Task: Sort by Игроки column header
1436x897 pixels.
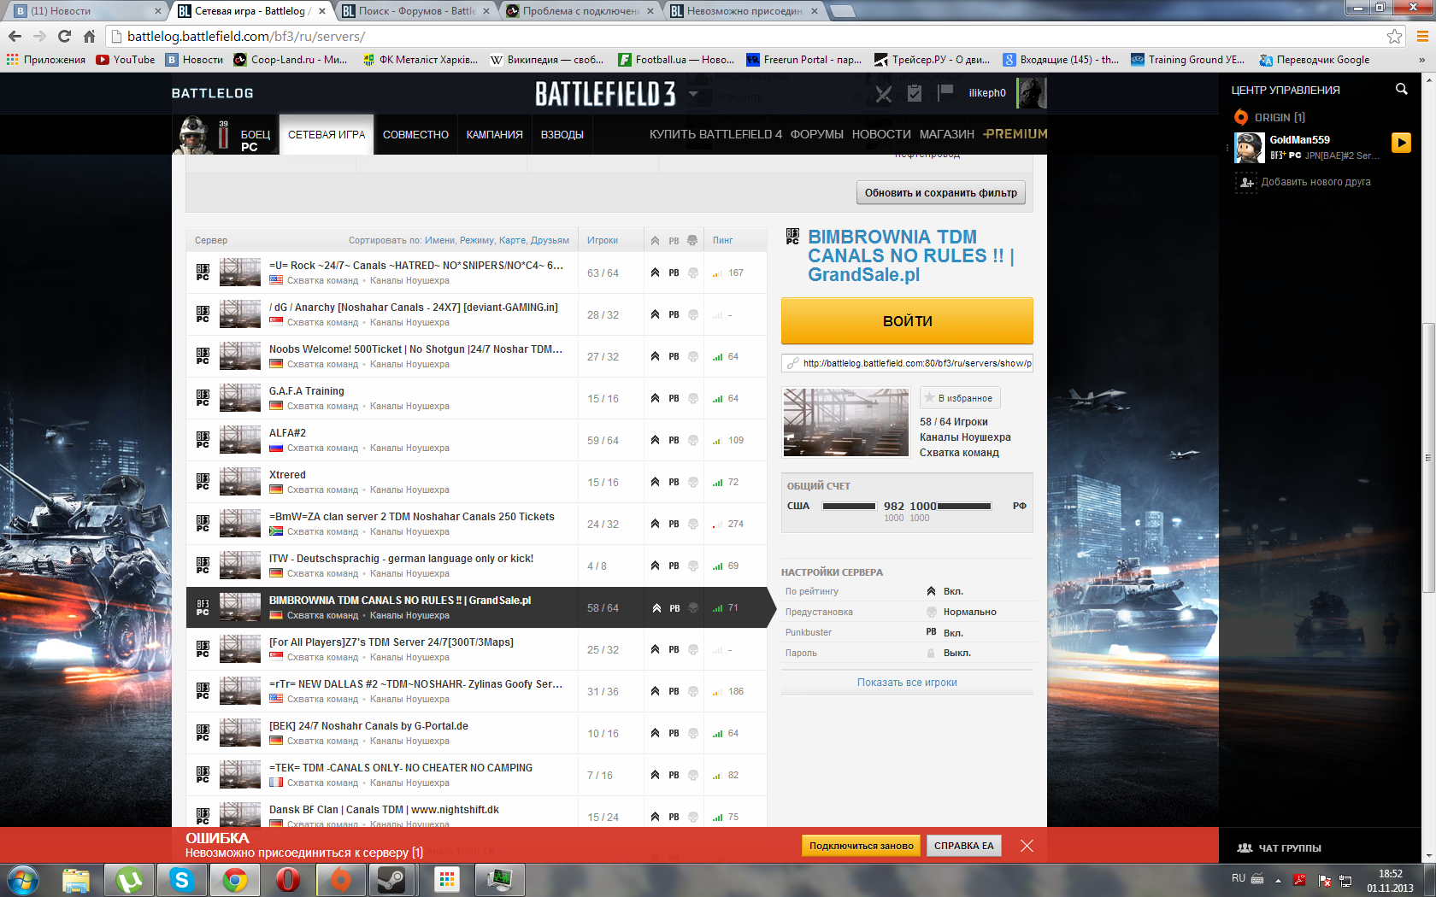Action: click(603, 241)
